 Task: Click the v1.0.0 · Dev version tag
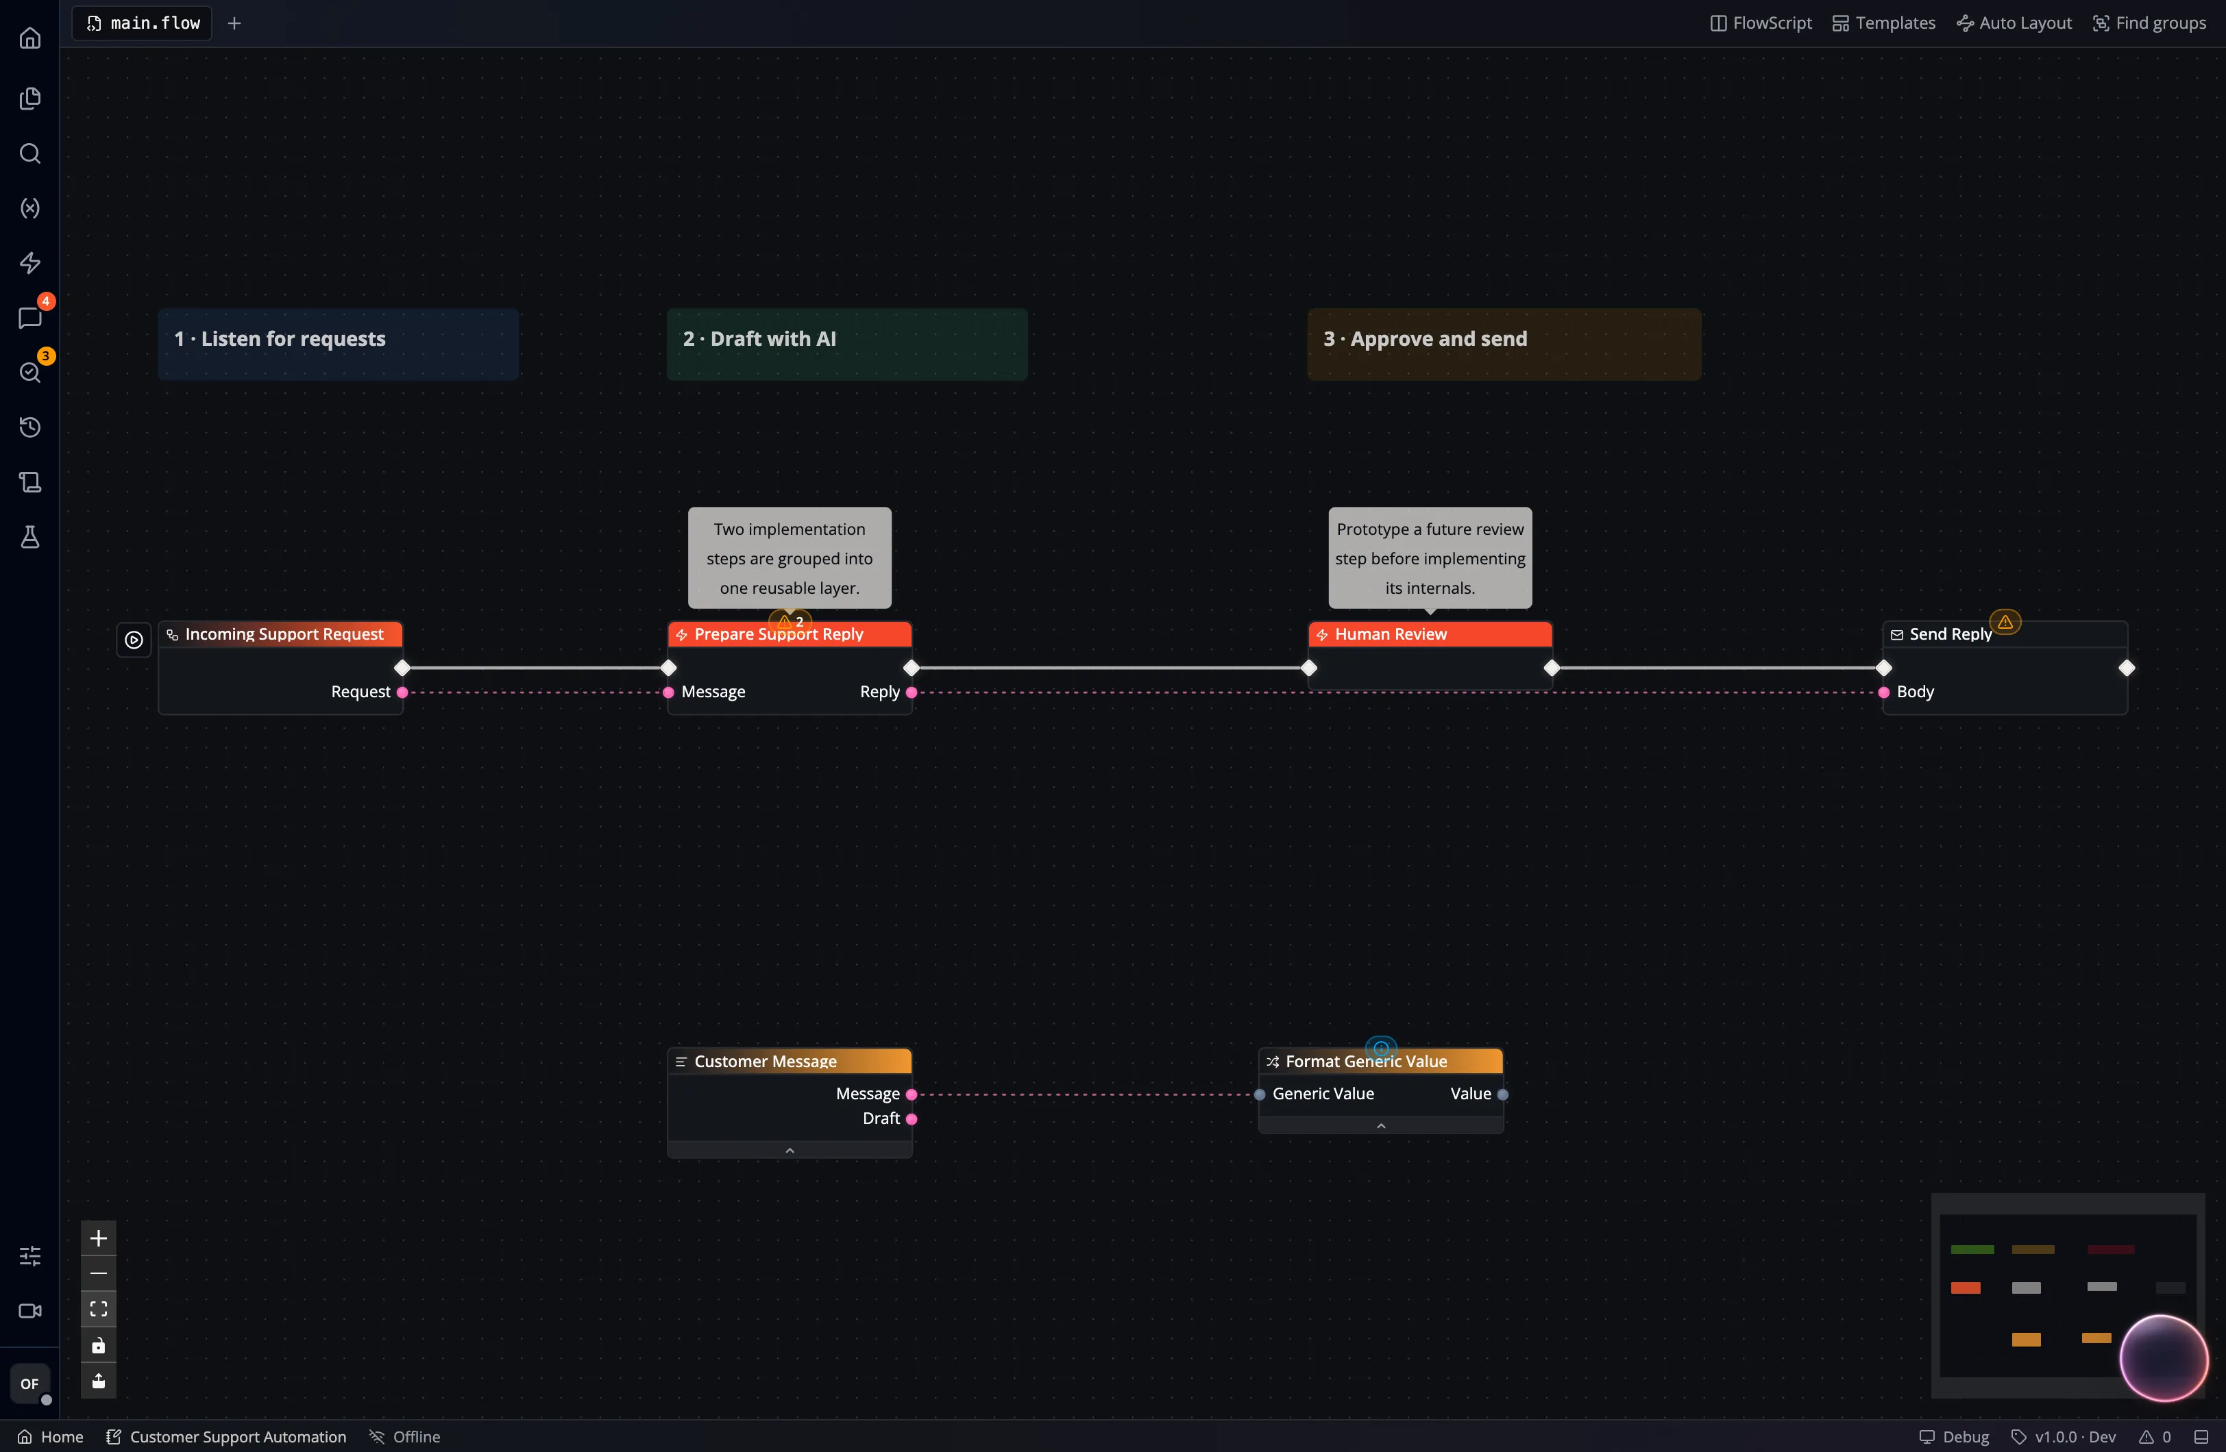2064,1437
